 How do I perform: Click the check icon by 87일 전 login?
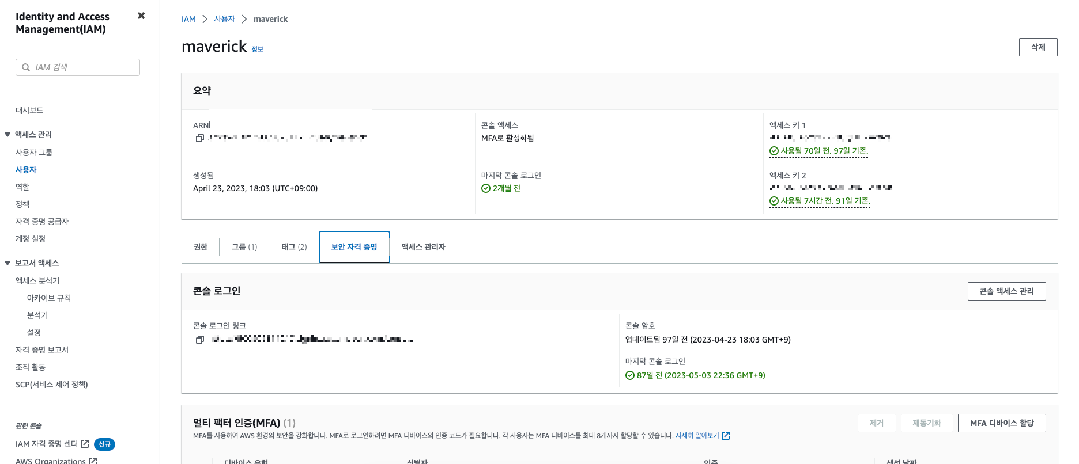point(630,375)
